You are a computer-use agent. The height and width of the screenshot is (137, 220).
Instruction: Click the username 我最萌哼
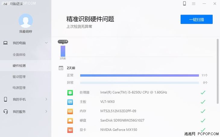26,31
